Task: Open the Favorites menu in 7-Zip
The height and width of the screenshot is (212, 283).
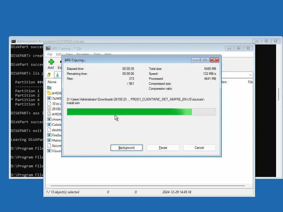Action: point(83,54)
